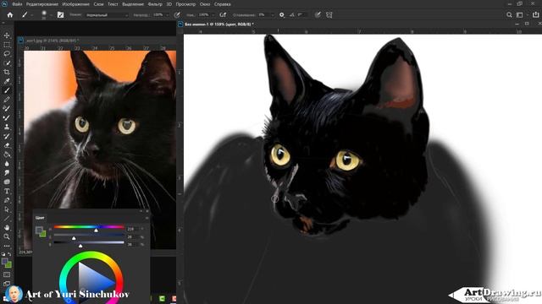542x304 pixels.
Task: Collapse the floating Color panel
Action: click(x=141, y=211)
